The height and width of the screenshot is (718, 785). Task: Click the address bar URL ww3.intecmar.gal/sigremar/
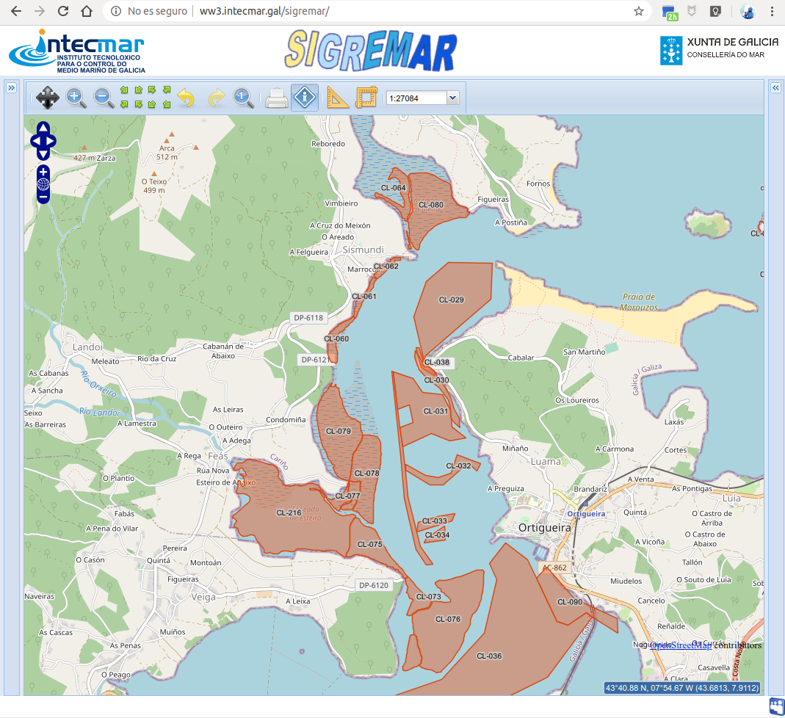[x=264, y=11]
